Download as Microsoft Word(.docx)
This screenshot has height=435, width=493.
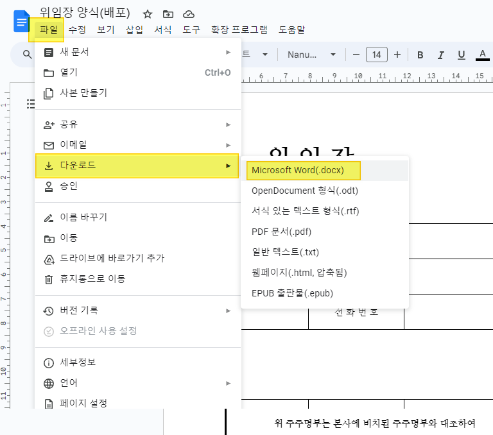324,171
